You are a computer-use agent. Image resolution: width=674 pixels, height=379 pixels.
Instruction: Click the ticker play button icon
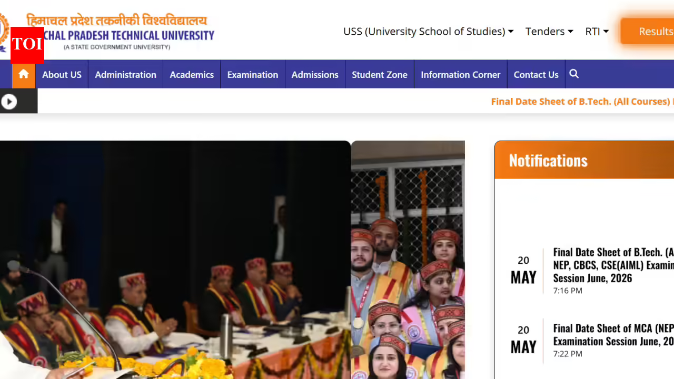coord(9,102)
